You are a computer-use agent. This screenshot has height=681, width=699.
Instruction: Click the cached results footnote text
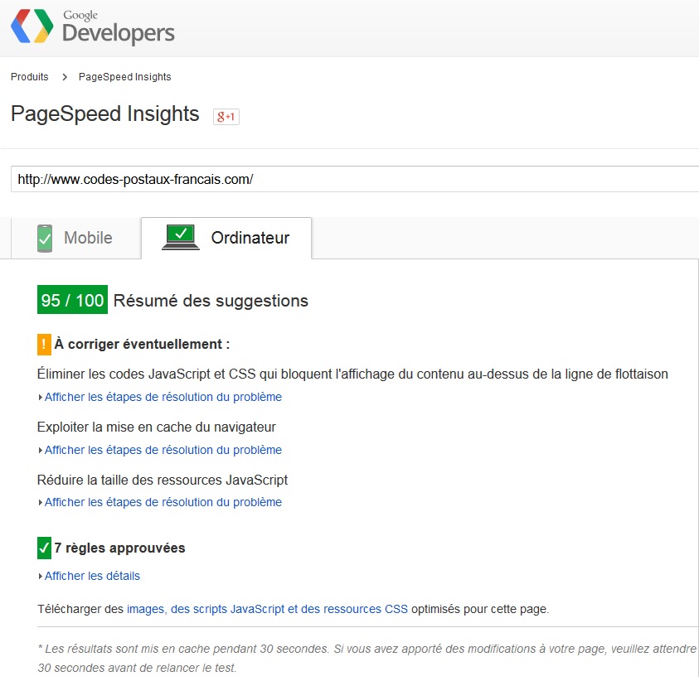click(x=366, y=658)
